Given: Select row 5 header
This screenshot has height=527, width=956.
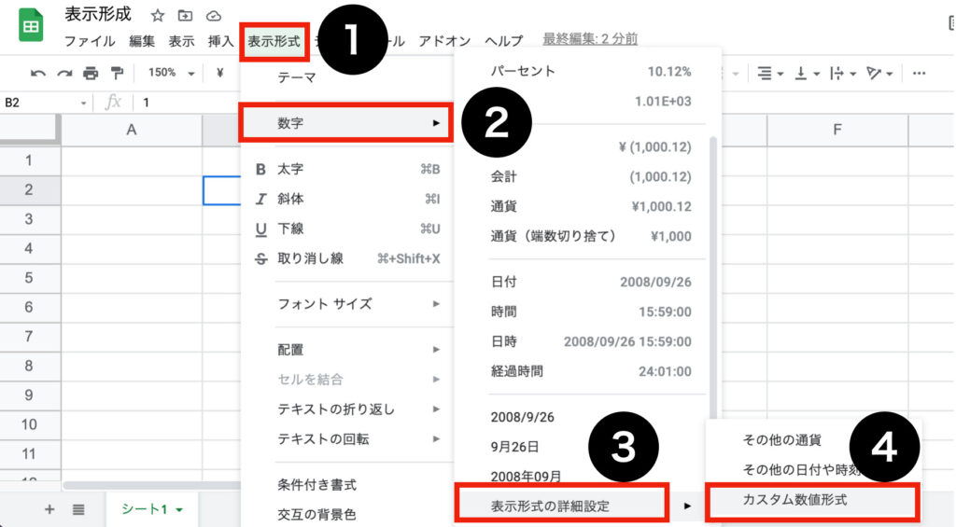Looking at the screenshot, I should click(x=29, y=279).
